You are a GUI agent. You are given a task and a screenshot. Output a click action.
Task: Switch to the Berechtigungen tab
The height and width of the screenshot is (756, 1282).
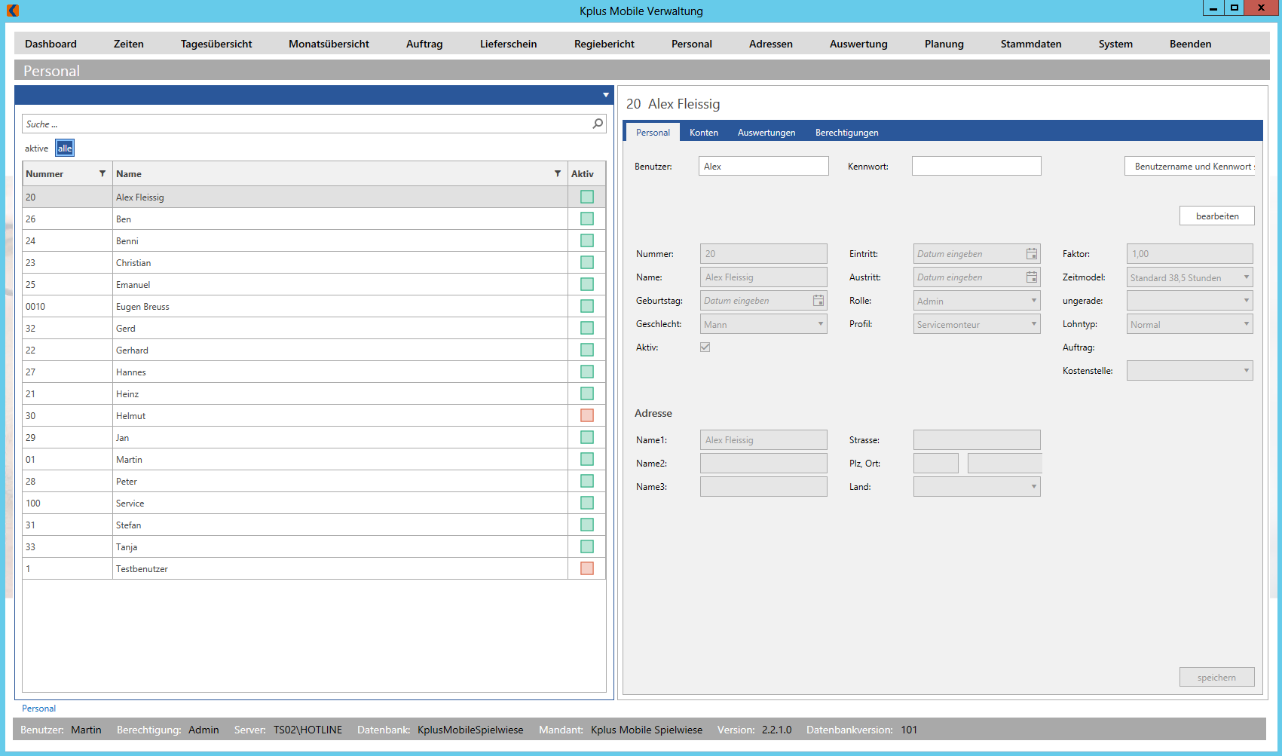847,133
